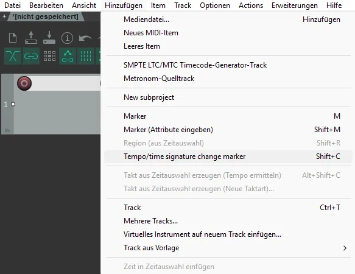Toggle envelope points move with items icon
Viewport: 355px width, 274px height.
[68, 56]
